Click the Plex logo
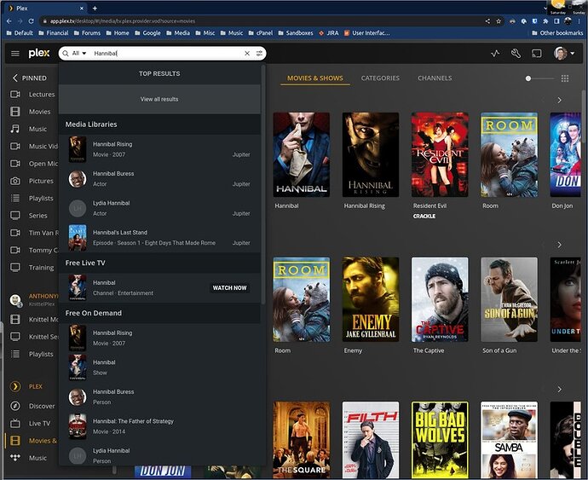This screenshot has height=480, width=588. (x=39, y=54)
